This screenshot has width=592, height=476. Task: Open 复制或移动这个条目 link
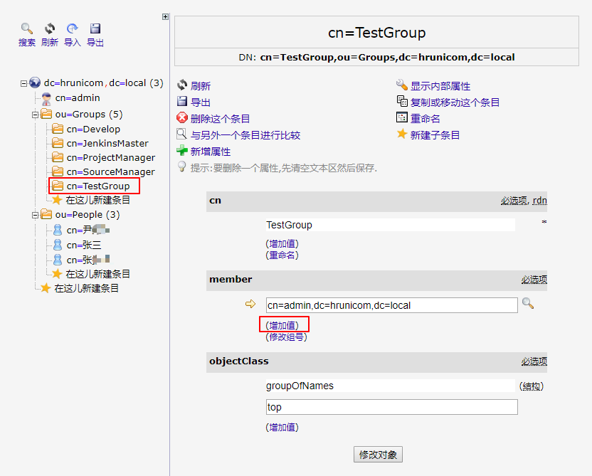click(x=455, y=102)
